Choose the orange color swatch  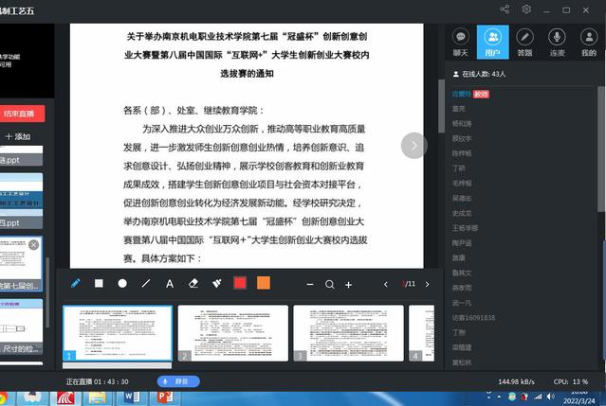264,284
